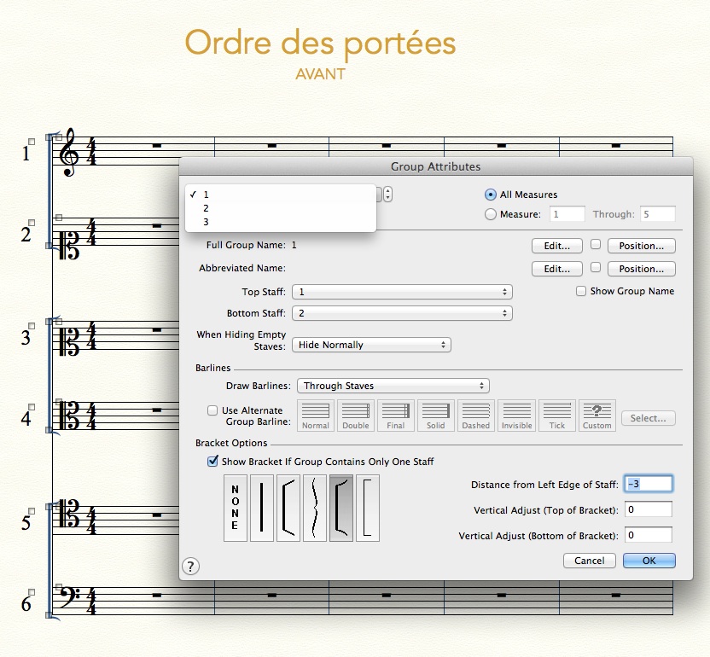Select the NONE bracket style

235,508
